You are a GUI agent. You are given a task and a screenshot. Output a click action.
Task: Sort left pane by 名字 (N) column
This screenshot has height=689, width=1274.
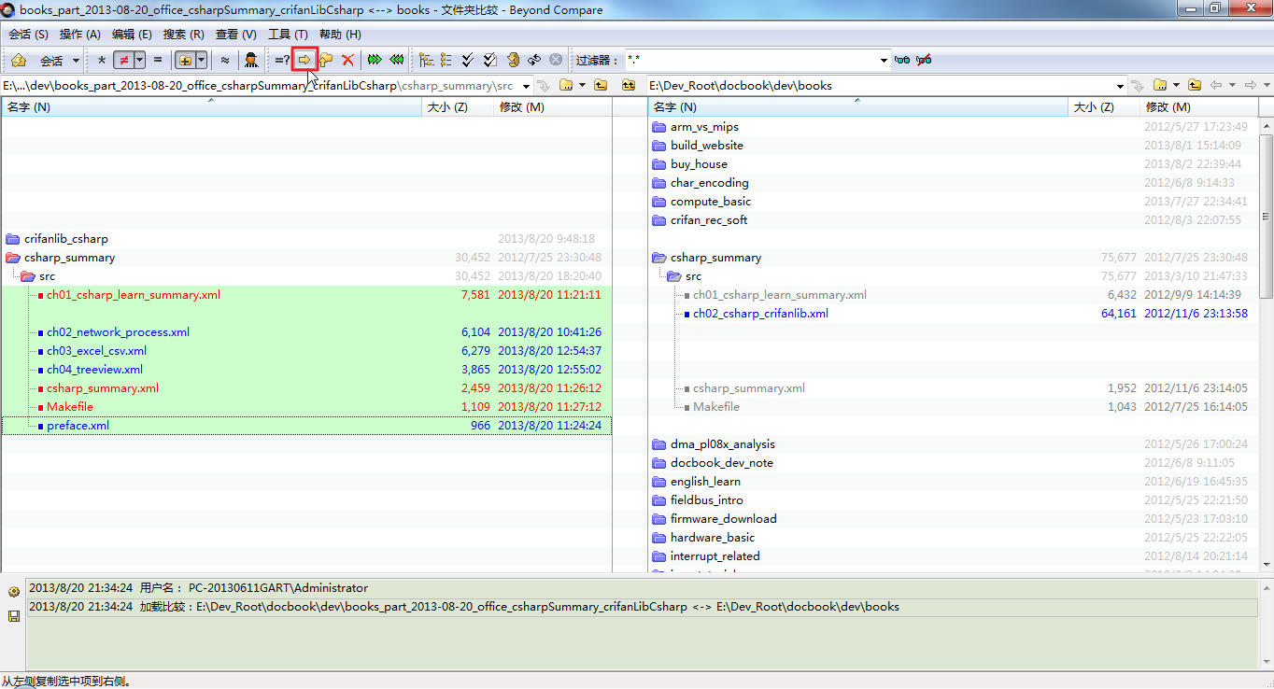pyautogui.click(x=211, y=107)
